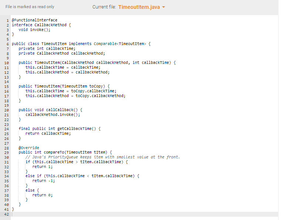Click the @Override annotation
The image size is (281, 220).
tap(29, 148)
